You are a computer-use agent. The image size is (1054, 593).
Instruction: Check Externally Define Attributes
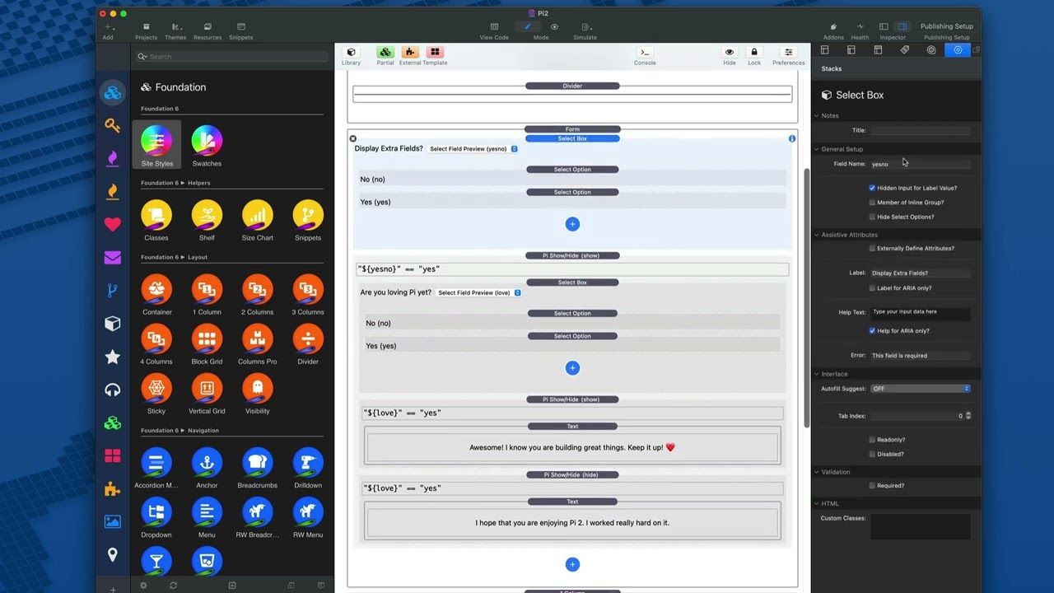point(872,248)
